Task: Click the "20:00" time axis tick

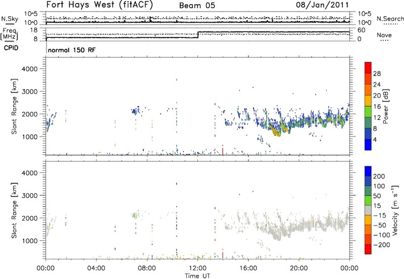Action: point(298,268)
